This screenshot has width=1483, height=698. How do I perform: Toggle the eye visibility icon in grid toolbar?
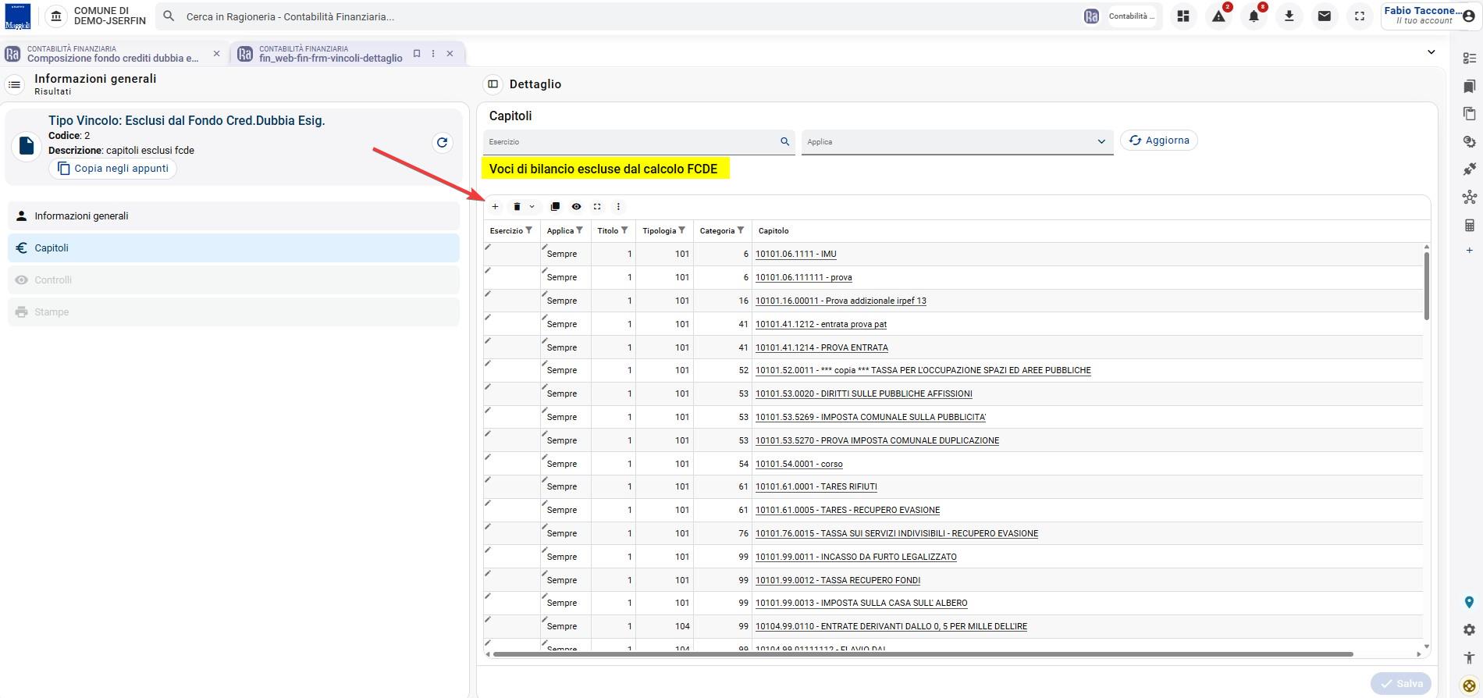point(576,207)
